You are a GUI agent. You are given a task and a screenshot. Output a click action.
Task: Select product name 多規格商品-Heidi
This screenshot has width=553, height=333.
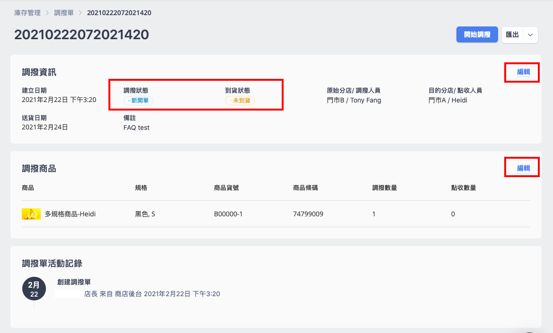(70, 214)
